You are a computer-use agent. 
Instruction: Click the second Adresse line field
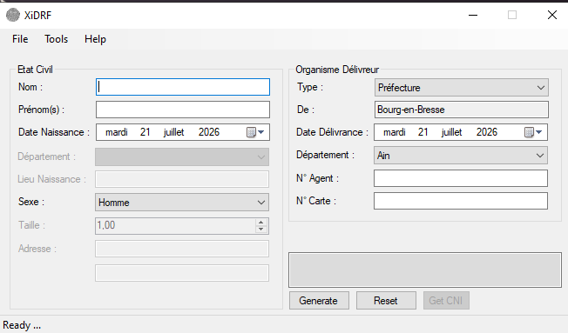pos(182,273)
